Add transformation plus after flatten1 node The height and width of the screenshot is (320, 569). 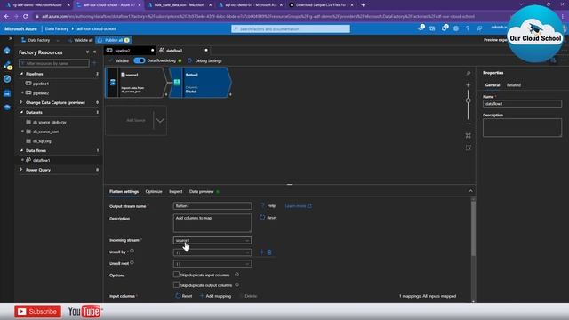pos(230,95)
